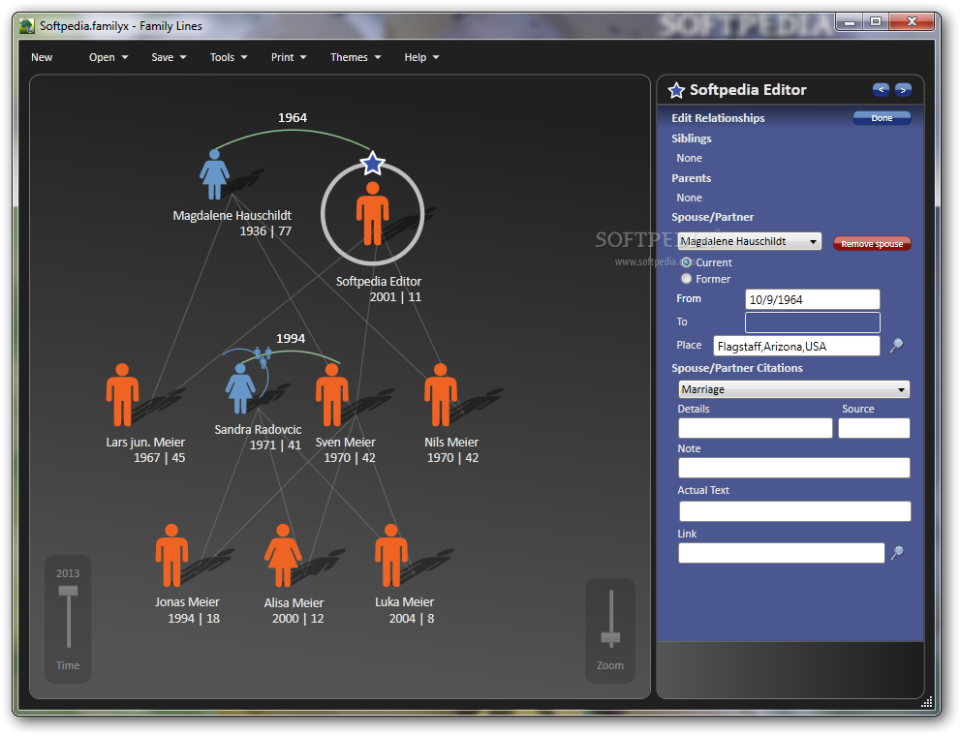The image size is (961, 736).
Task: Click the search icon next to Link
Action: [x=897, y=553]
